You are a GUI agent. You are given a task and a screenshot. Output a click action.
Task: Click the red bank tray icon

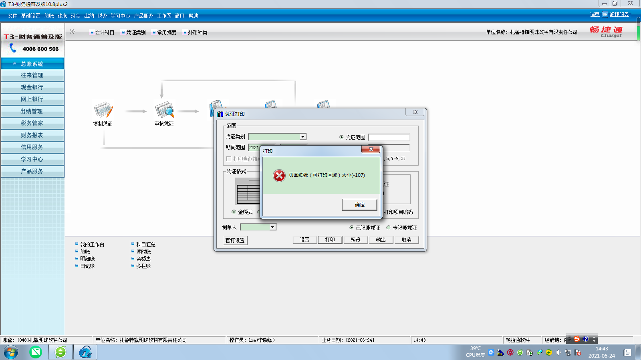(510, 352)
